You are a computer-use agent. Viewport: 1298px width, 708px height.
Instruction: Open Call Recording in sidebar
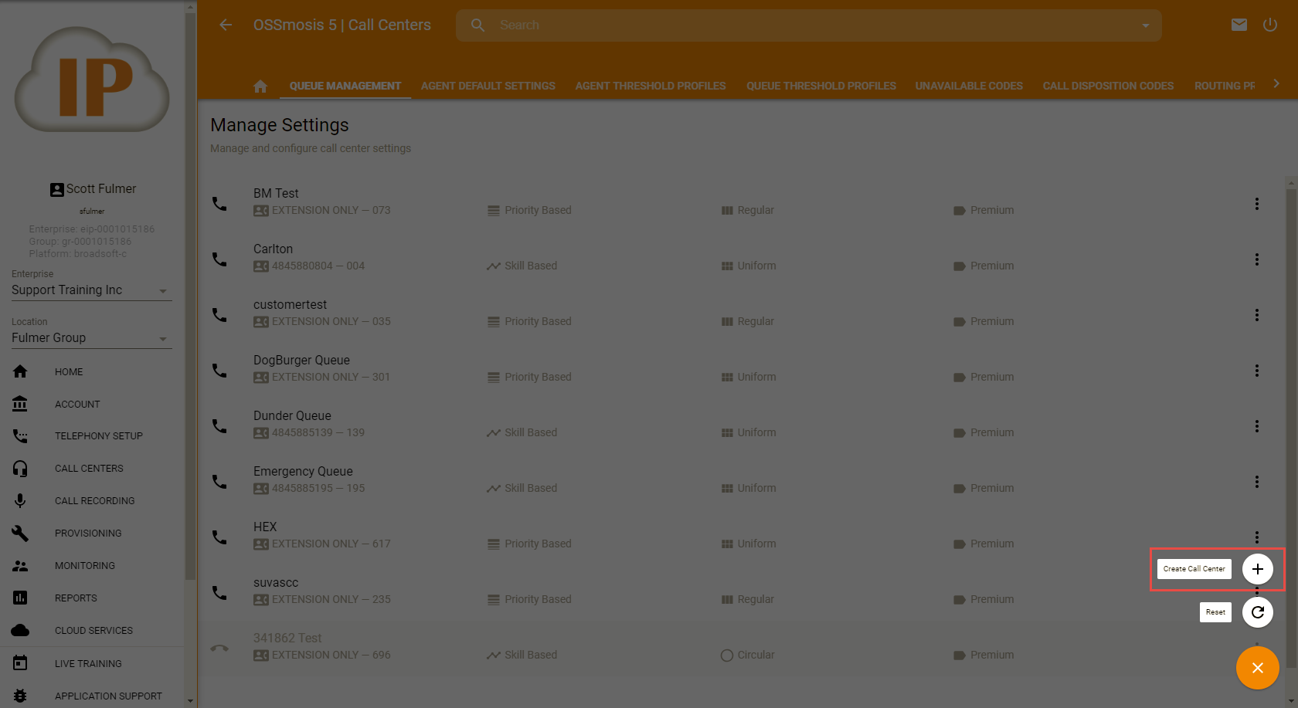[94, 501]
